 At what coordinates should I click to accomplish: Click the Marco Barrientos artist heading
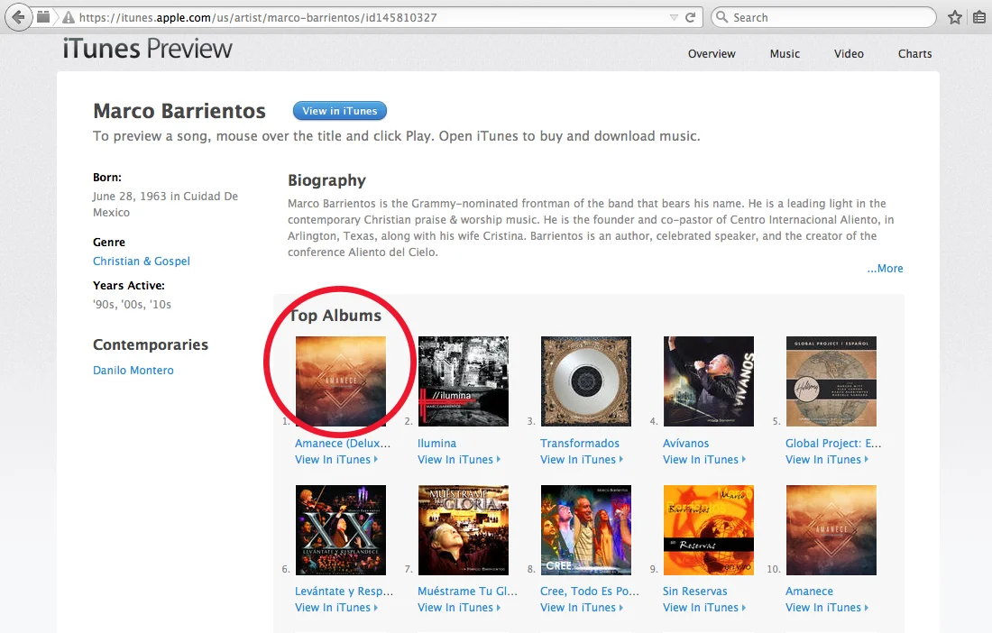[179, 111]
